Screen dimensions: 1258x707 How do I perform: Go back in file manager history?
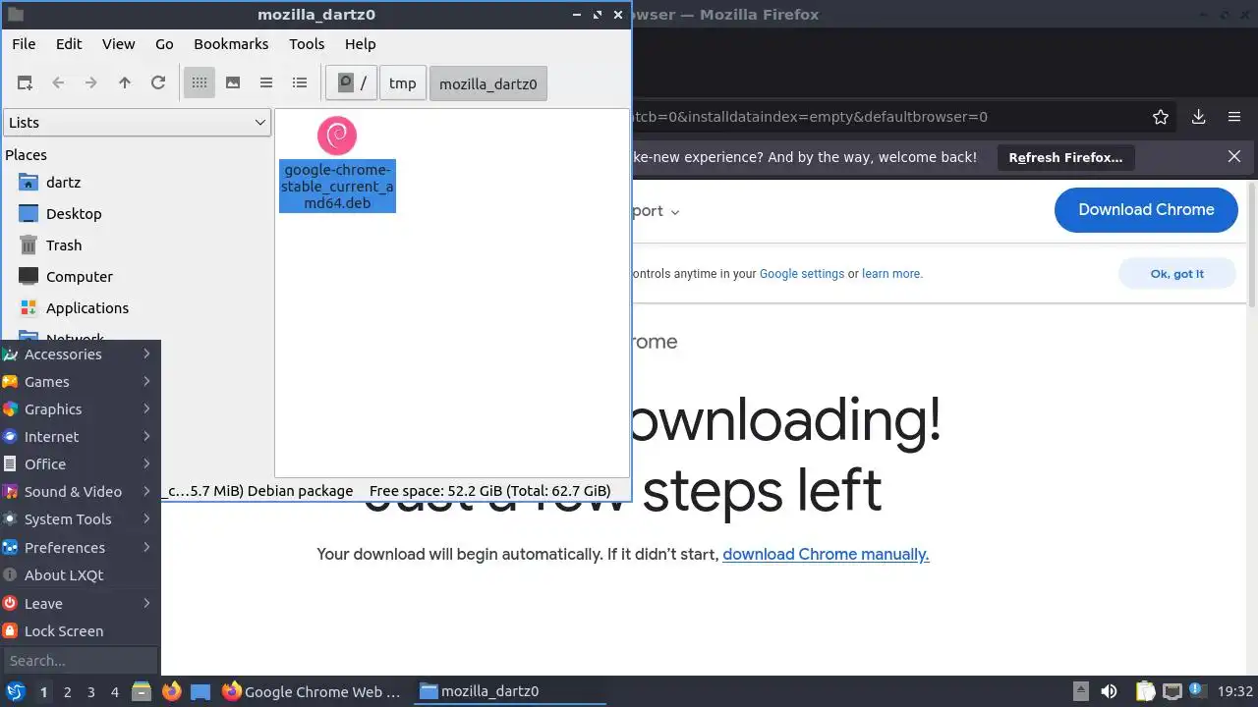[x=58, y=83]
